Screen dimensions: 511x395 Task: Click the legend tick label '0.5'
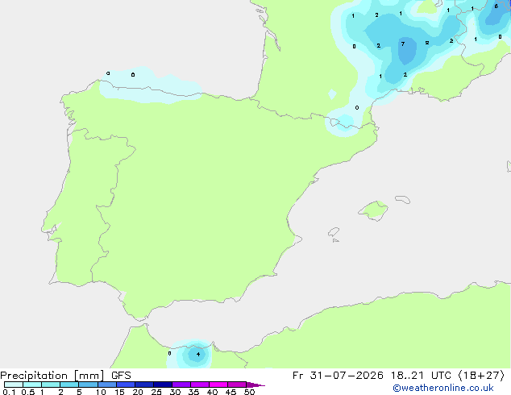[x=28, y=392]
